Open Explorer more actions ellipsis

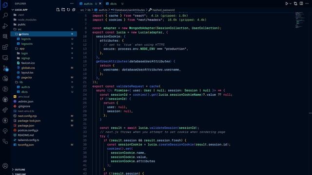click(x=72, y=3)
